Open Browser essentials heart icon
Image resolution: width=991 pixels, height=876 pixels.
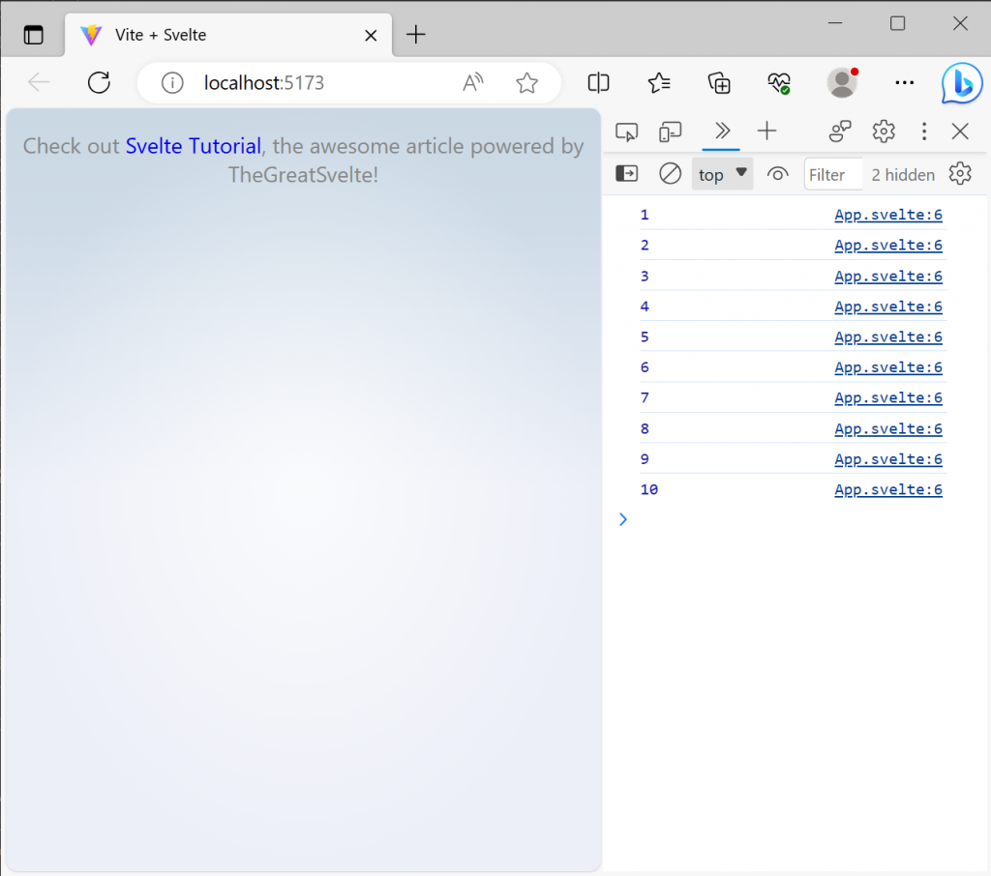click(779, 83)
